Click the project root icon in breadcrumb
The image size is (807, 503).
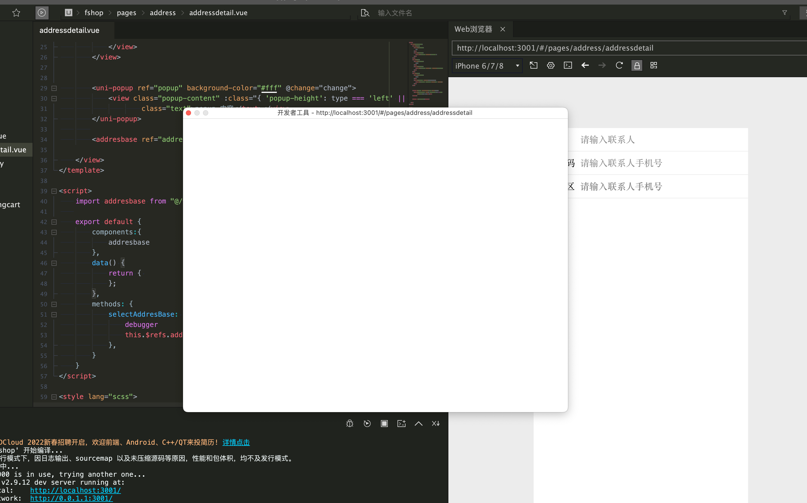[x=68, y=13]
